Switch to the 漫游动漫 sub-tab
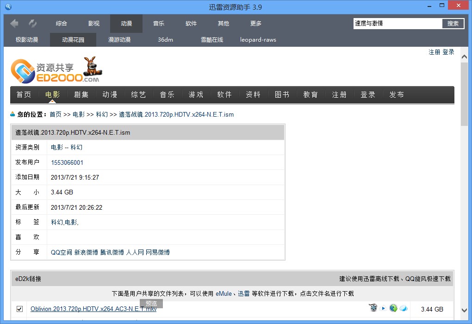Screen dimensions: 472x324 pyautogui.click(x=119, y=40)
